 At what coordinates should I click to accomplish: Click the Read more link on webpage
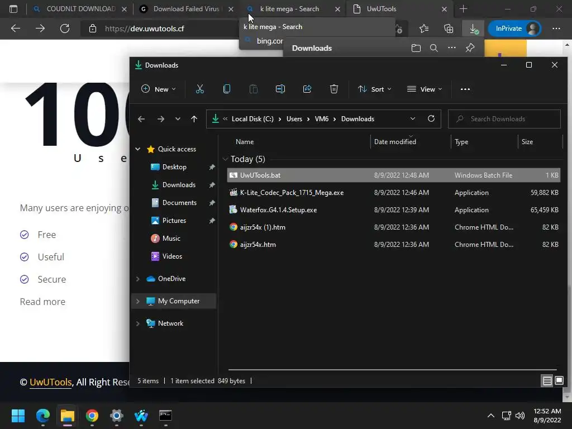tap(42, 302)
